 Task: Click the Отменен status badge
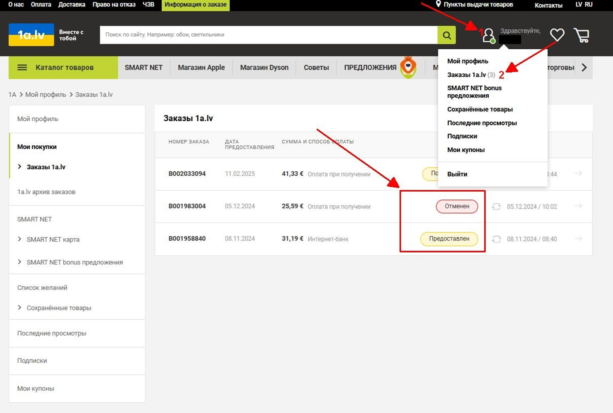[x=457, y=206]
